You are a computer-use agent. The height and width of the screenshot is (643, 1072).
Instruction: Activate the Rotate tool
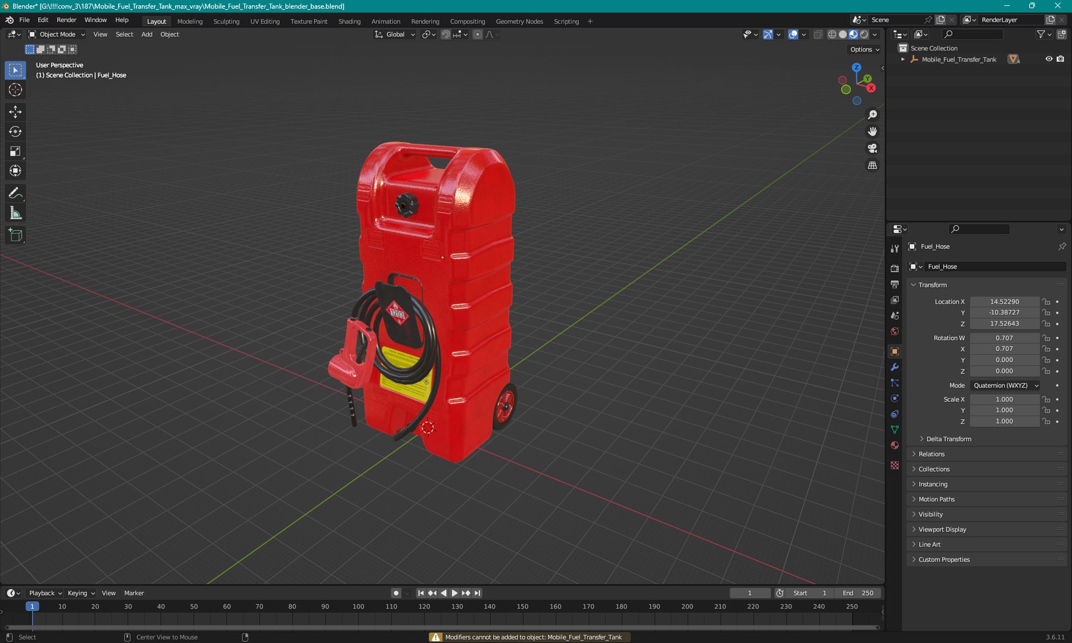point(15,132)
